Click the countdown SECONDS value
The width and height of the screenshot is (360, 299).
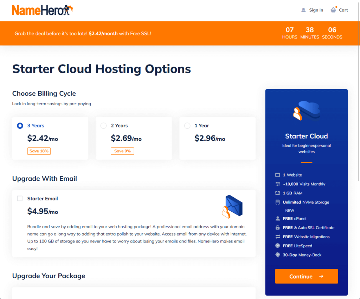332,30
